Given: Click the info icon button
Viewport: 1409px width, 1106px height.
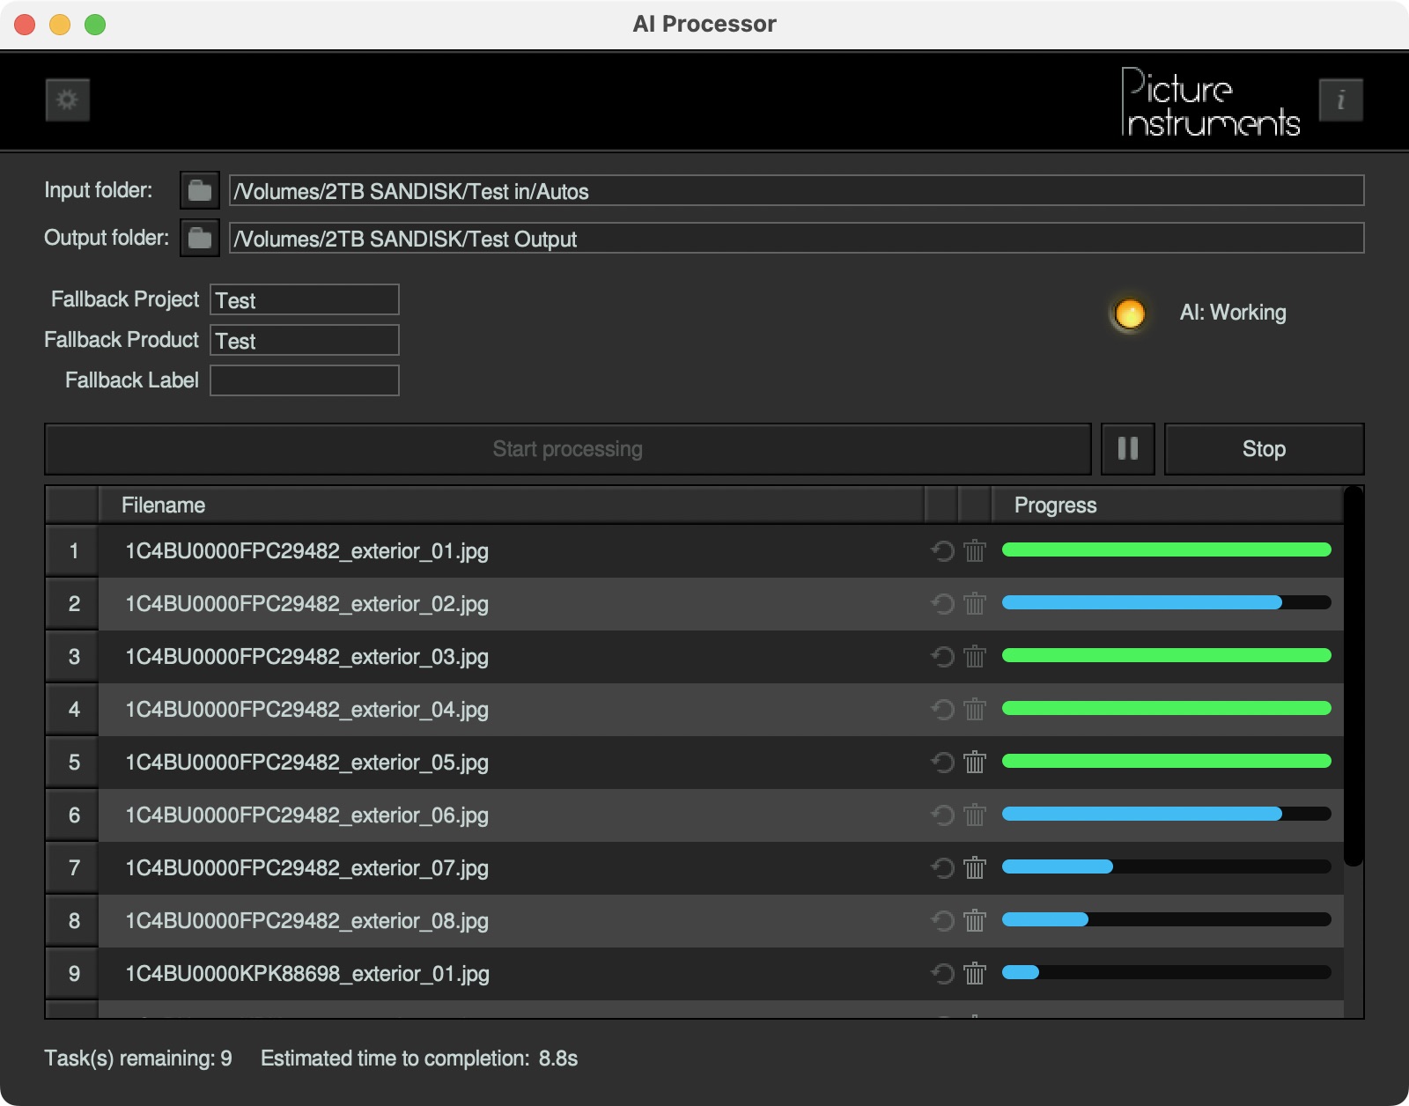Looking at the screenshot, I should coord(1340,100).
